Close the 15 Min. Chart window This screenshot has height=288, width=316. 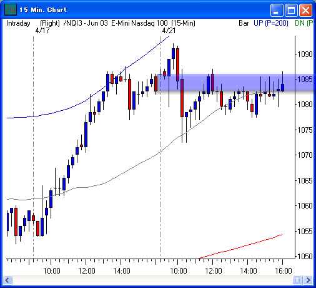pos(305,10)
